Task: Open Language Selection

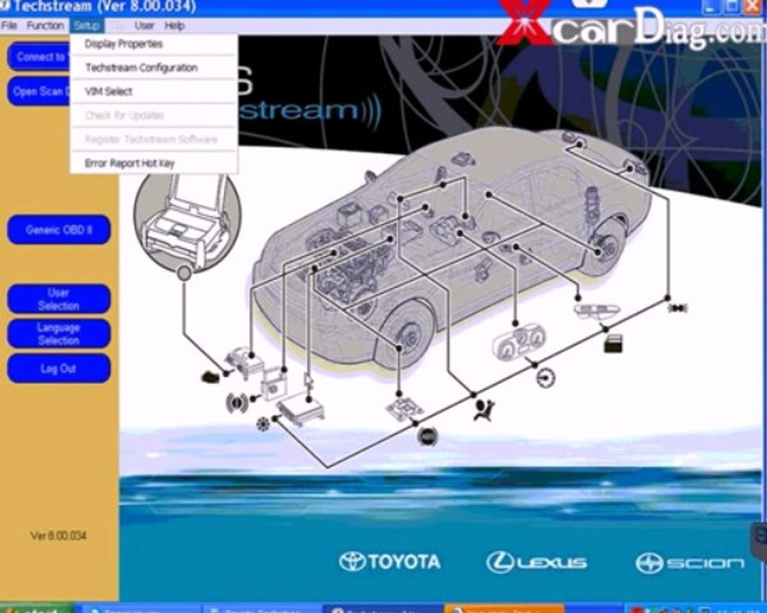Action: pyautogui.click(x=59, y=334)
